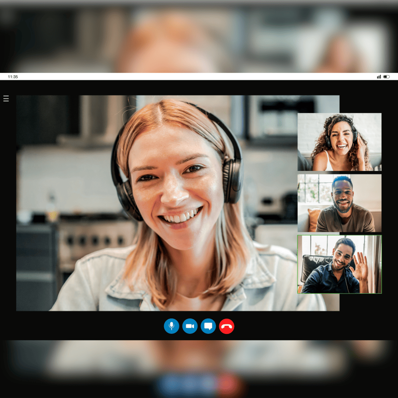The height and width of the screenshot is (398, 398).
Task: Click the empty white status bar center
Action: (x=199, y=77)
